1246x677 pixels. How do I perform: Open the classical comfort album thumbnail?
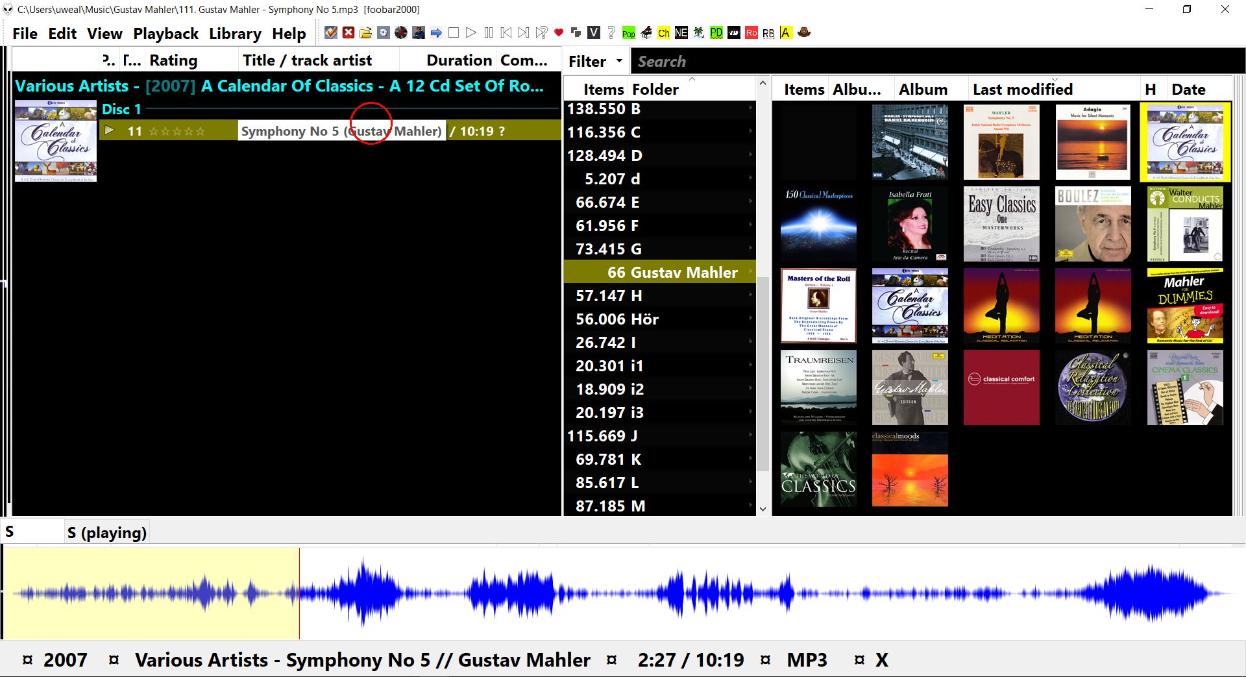(x=1002, y=388)
